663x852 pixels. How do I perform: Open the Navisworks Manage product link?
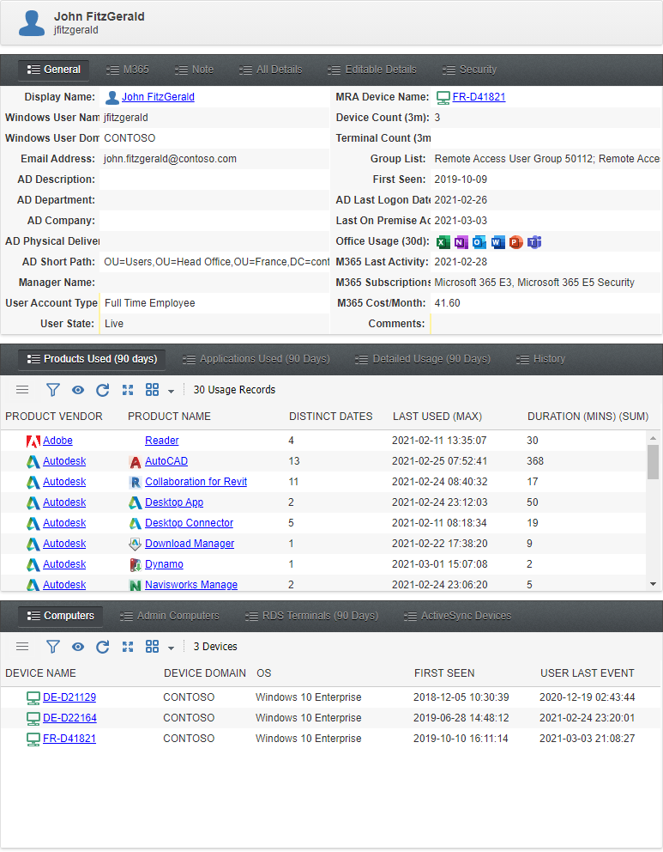(x=191, y=585)
